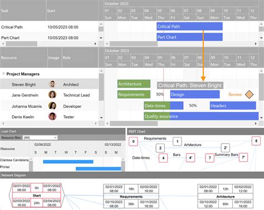This screenshot has height=210, width=264.
Task: Click the Start node in Network Diagram
Action: coord(37,195)
